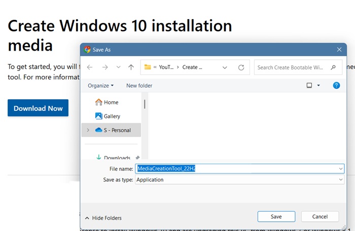Go back with the left arrow in Save As

(90, 67)
